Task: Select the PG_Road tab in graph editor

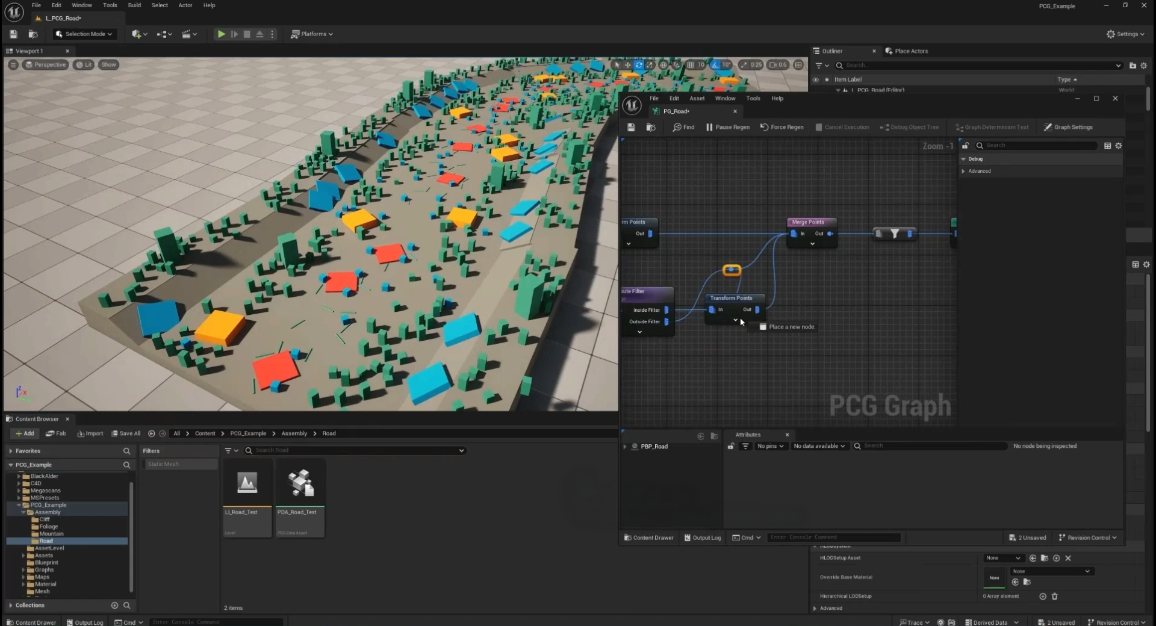Action: pos(676,111)
